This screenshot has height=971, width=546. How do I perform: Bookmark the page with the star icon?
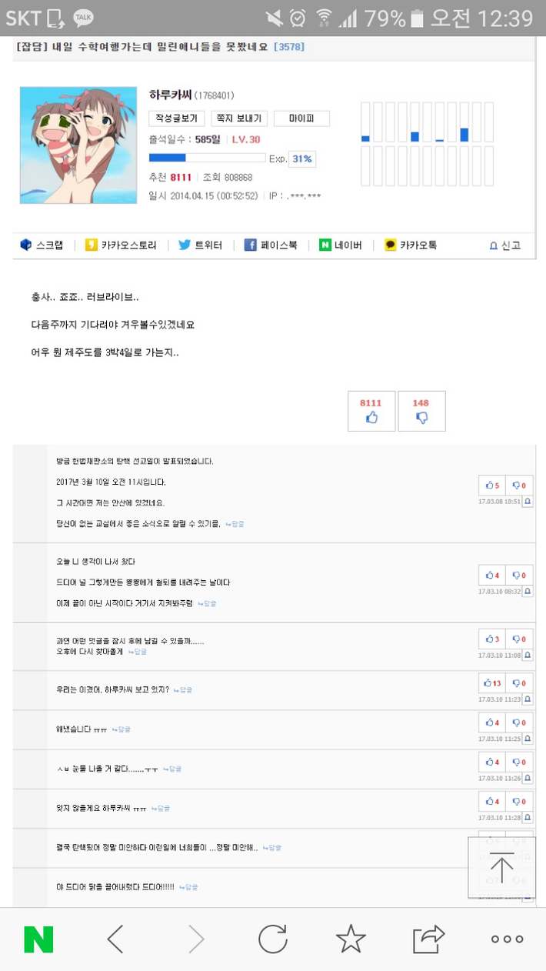tap(351, 939)
